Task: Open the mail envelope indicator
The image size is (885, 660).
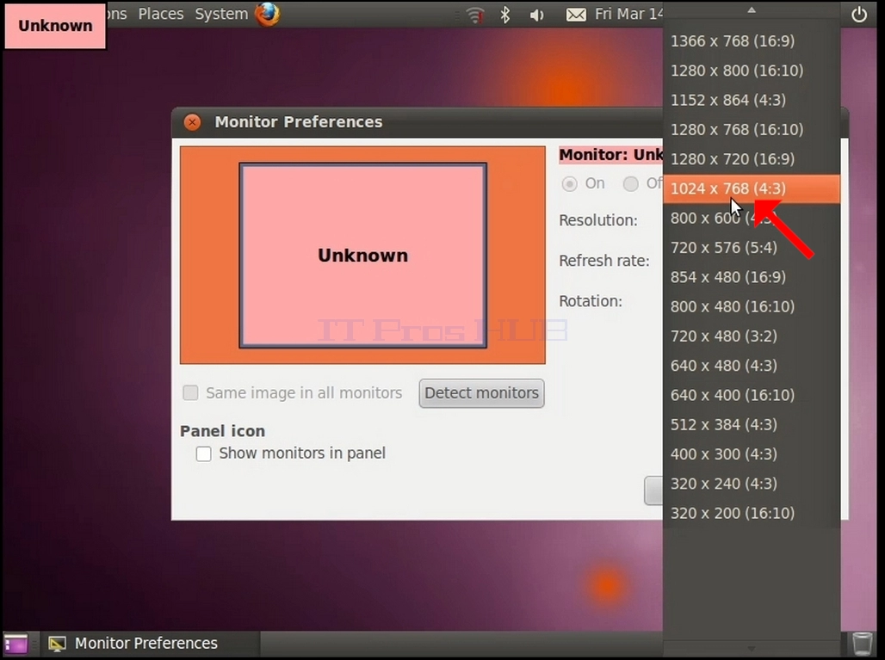Action: 576,15
